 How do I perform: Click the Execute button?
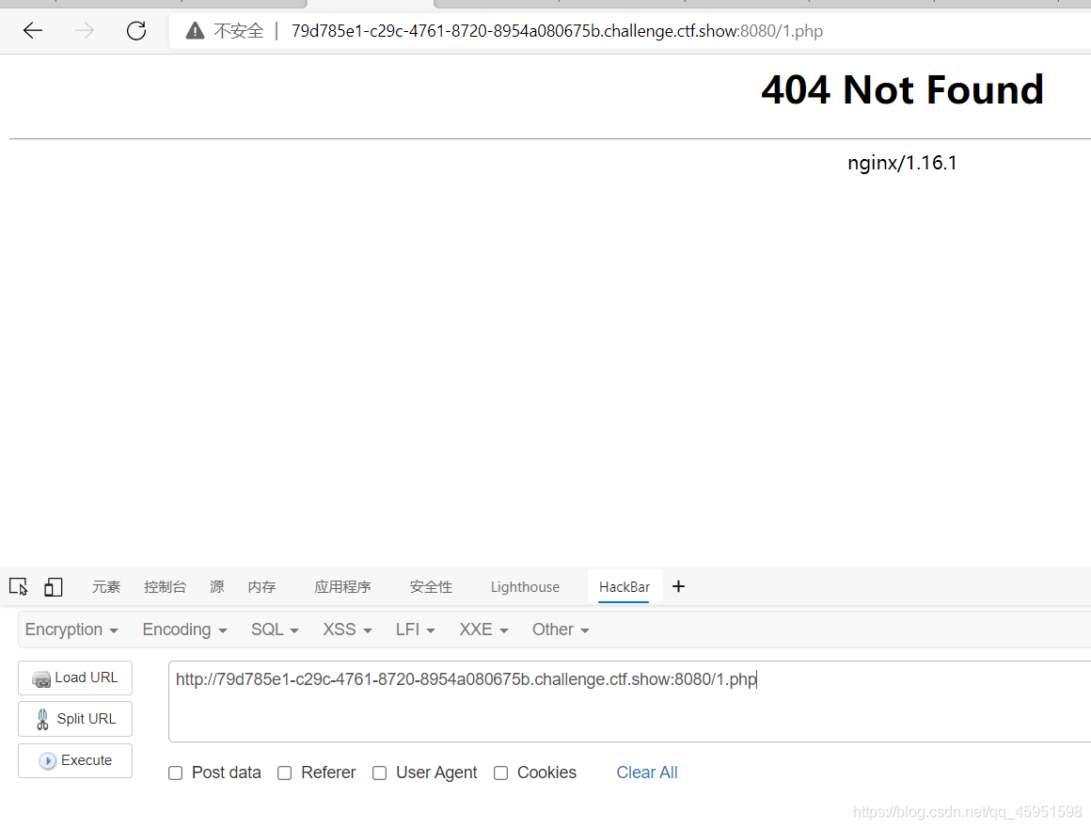tap(75, 761)
